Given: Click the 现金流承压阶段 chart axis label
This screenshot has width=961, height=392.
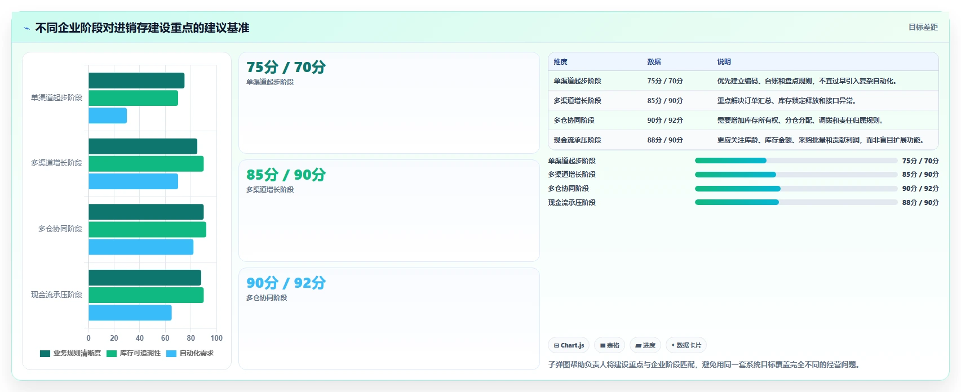Looking at the screenshot, I should (56, 295).
